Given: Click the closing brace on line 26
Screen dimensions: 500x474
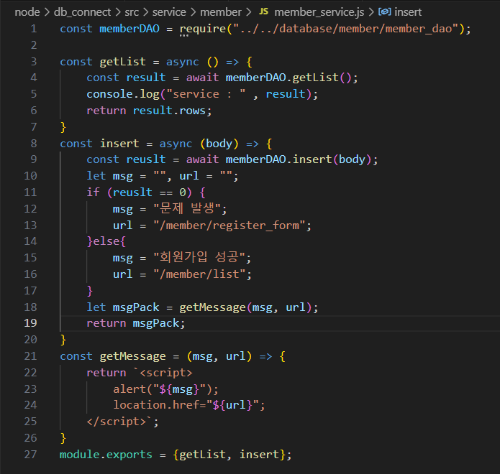Looking at the screenshot, I should 63,438.
